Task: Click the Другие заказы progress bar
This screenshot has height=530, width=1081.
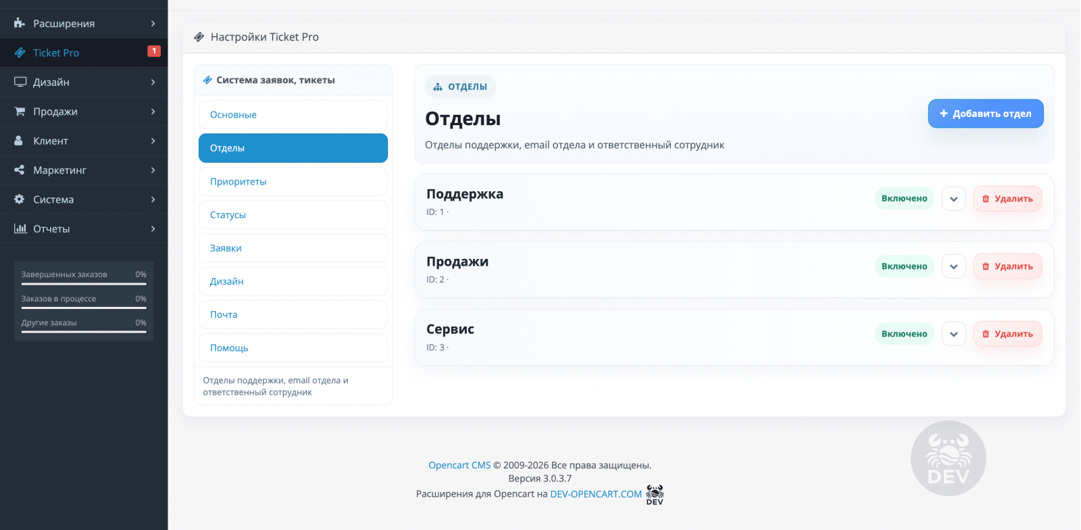Action: click(x=84, y=332)
